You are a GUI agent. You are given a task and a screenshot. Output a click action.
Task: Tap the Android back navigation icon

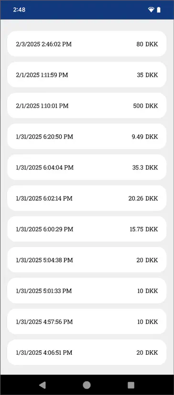[x=43, y=385]
